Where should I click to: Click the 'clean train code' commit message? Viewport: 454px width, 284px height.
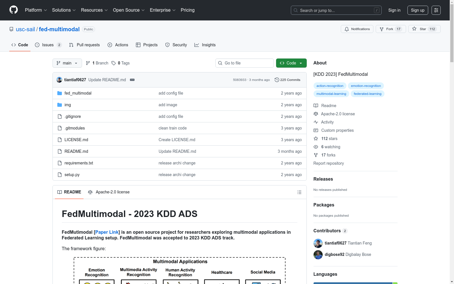tap(173, 128)
